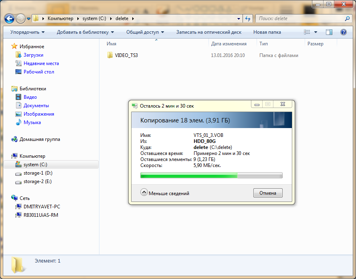Open the Упорядочить dropdown menu
The height and width of the screenshot is (279, 356).
pyautogui.click(x=27, y=32)
